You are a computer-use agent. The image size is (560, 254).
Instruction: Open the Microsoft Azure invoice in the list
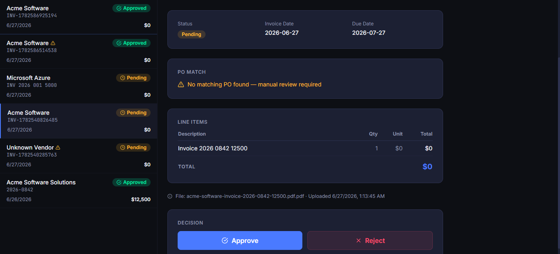point(78,86)
